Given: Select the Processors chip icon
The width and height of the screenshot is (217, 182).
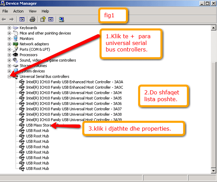Looking at the screenshot, I should pyautogui.click(x=15, y=55).
